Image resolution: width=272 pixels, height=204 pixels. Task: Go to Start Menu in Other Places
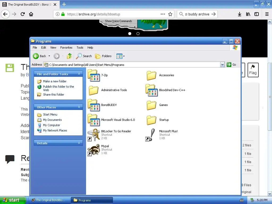[x=50, y=114]
